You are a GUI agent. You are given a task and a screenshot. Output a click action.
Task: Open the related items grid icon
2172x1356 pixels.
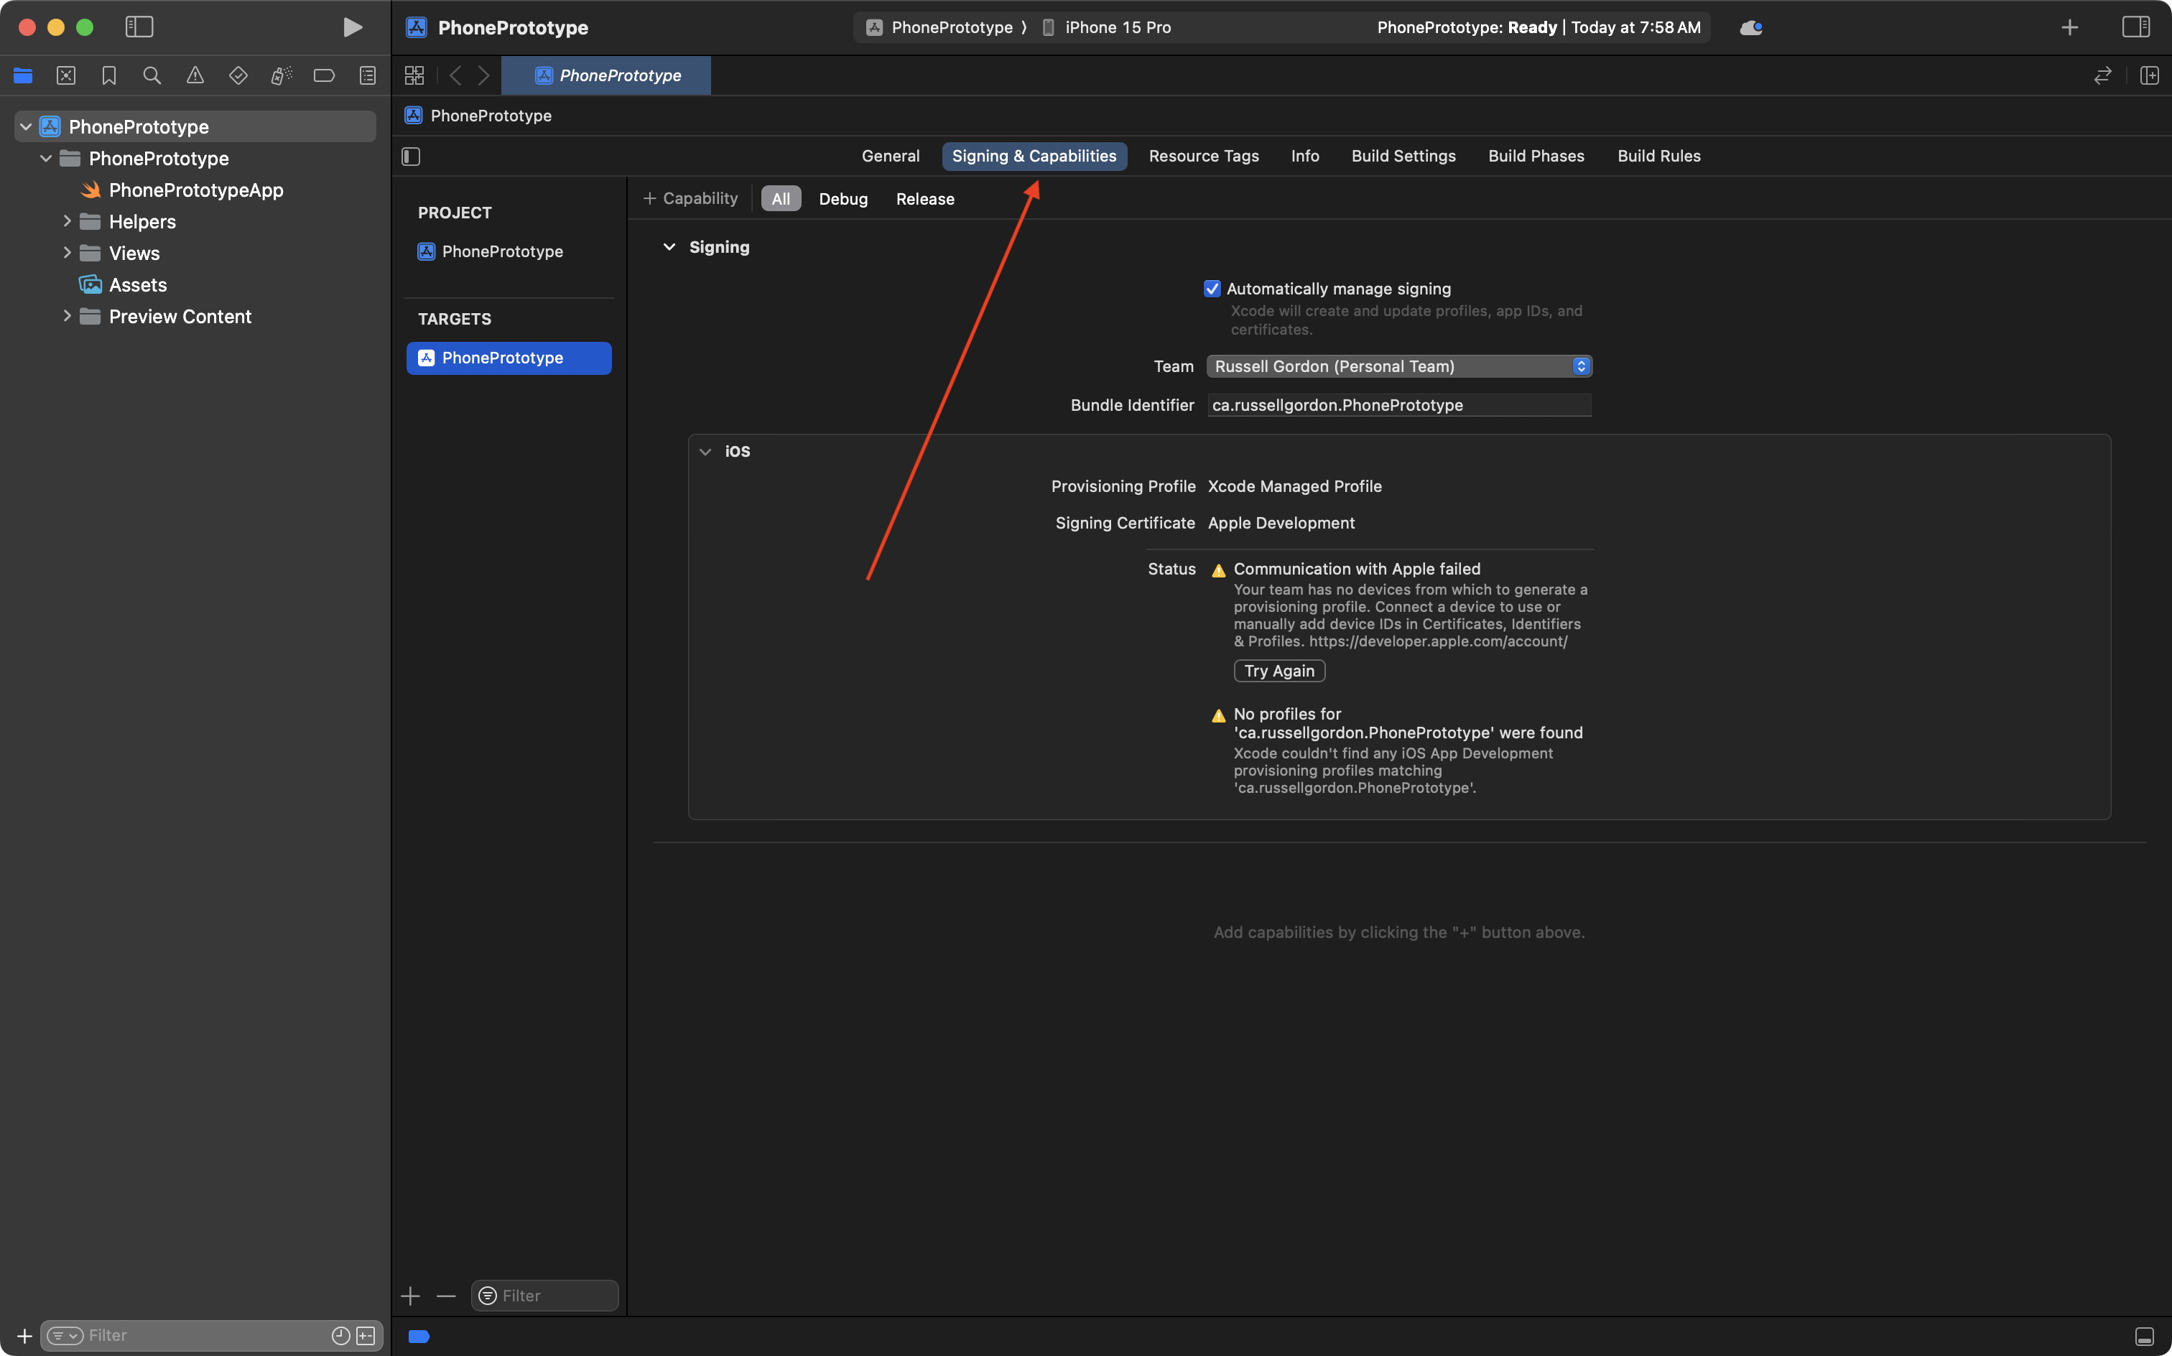coord(414,75)
